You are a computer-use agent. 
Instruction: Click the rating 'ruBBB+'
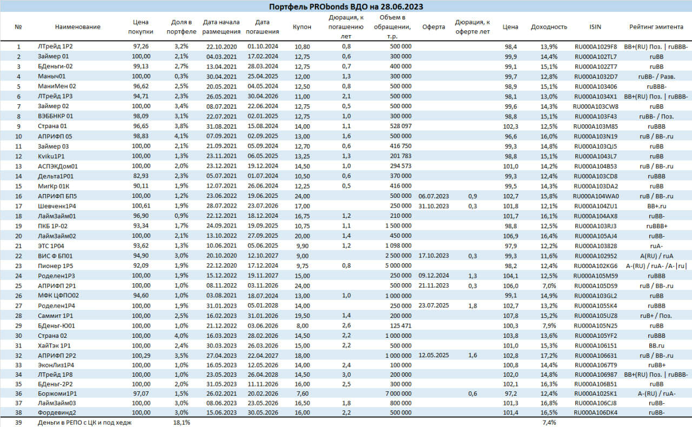[656, 226]
